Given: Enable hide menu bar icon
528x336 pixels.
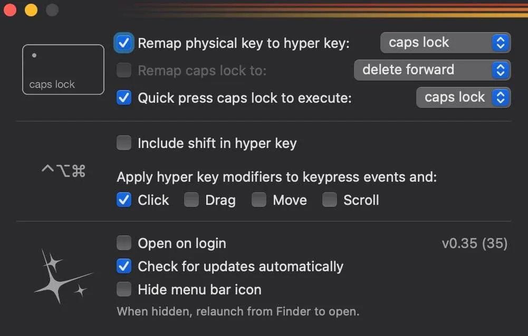Looking at the screenshot, I should point(123,289).
